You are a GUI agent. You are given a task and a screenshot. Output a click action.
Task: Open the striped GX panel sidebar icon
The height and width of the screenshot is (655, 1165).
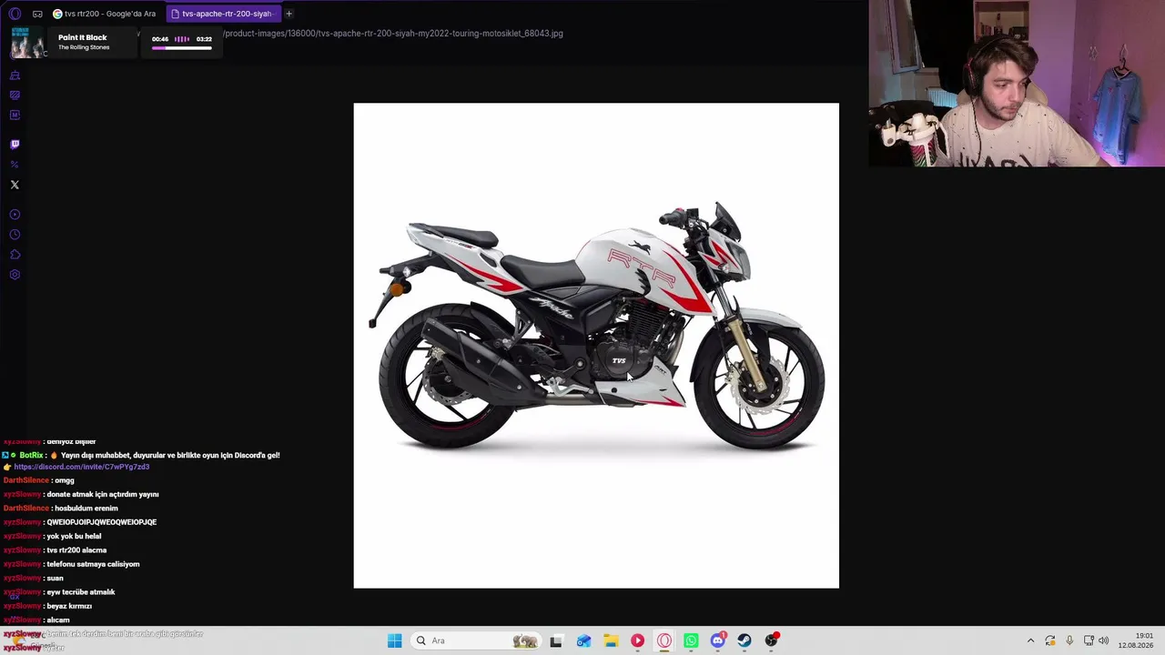(x=15, y=96)
